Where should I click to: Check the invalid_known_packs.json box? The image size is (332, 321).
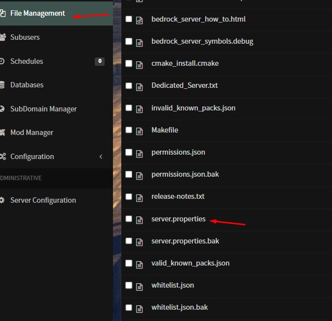click(x=129, y=108)
